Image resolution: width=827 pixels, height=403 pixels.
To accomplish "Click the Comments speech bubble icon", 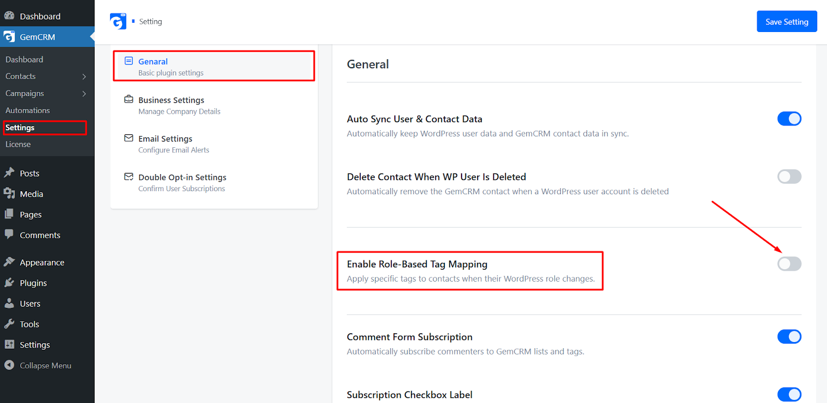I will [x=9, y=234].
